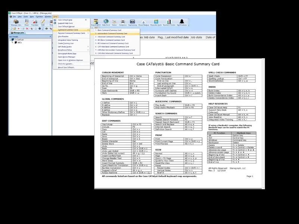Click the Notes toolbar icon
299x224 pixels.
114,22
